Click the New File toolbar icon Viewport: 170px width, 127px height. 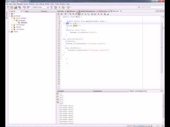(8, 7)
